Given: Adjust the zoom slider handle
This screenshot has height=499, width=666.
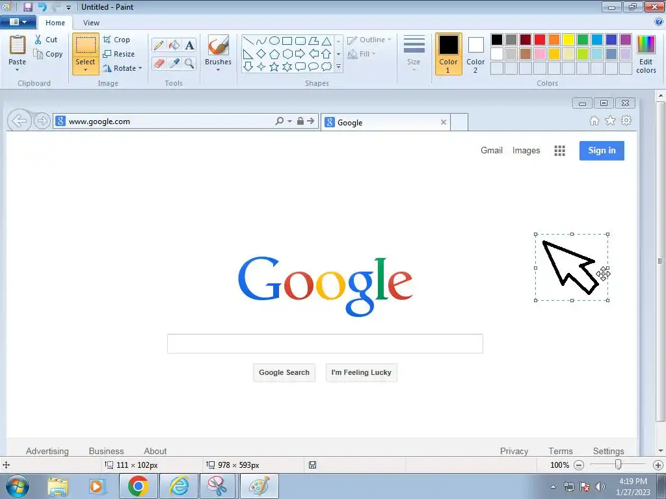Looking at the screenshot, I should [x=618, y=465].
